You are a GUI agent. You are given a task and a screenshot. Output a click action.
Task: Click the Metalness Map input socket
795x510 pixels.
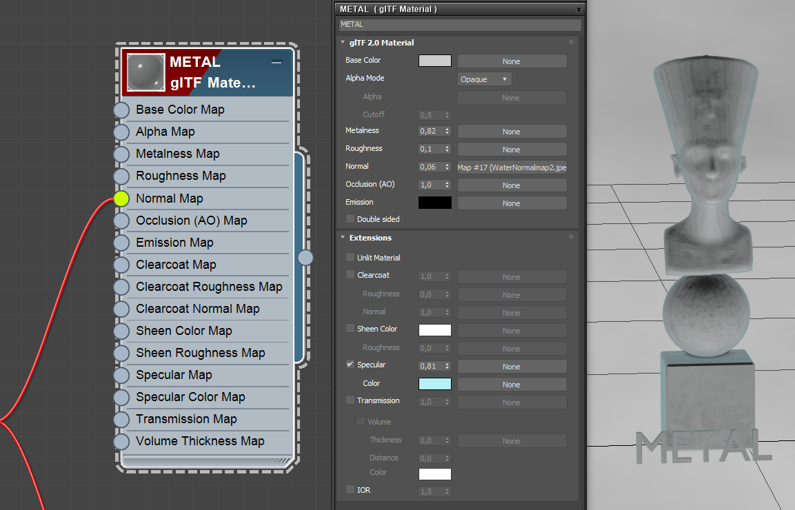(x=121, y=154)
